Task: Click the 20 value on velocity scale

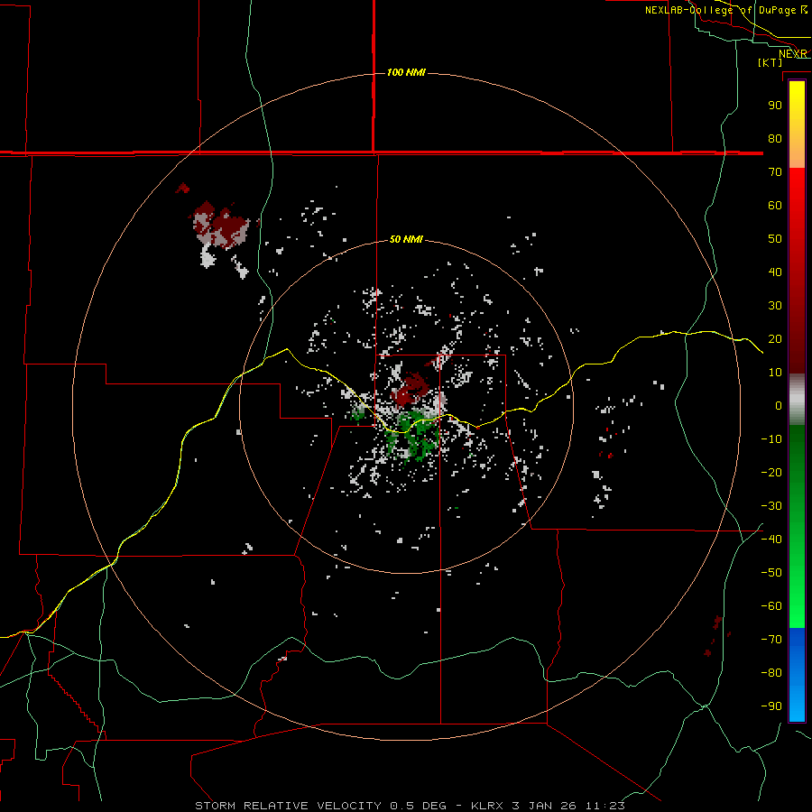Action: (x=775, y=338)
